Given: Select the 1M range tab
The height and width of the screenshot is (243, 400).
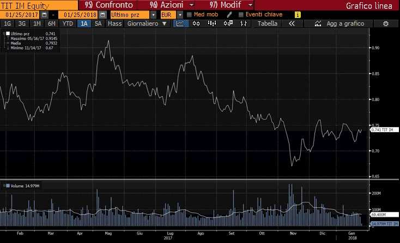Looking at the screenshot, I should (x=37, y=23).
